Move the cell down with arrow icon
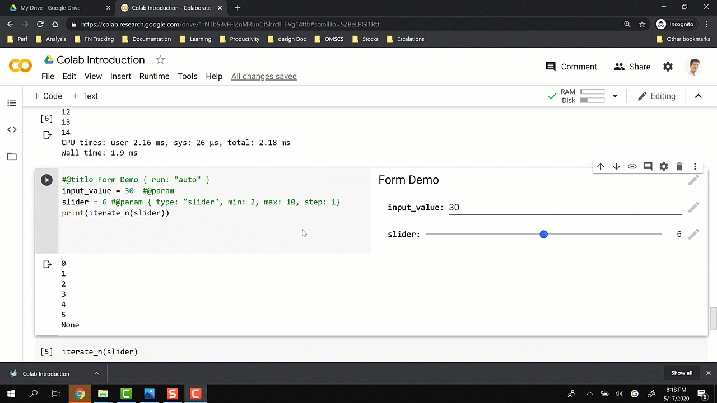The image size is (717, 403). [x=616, y=166]
